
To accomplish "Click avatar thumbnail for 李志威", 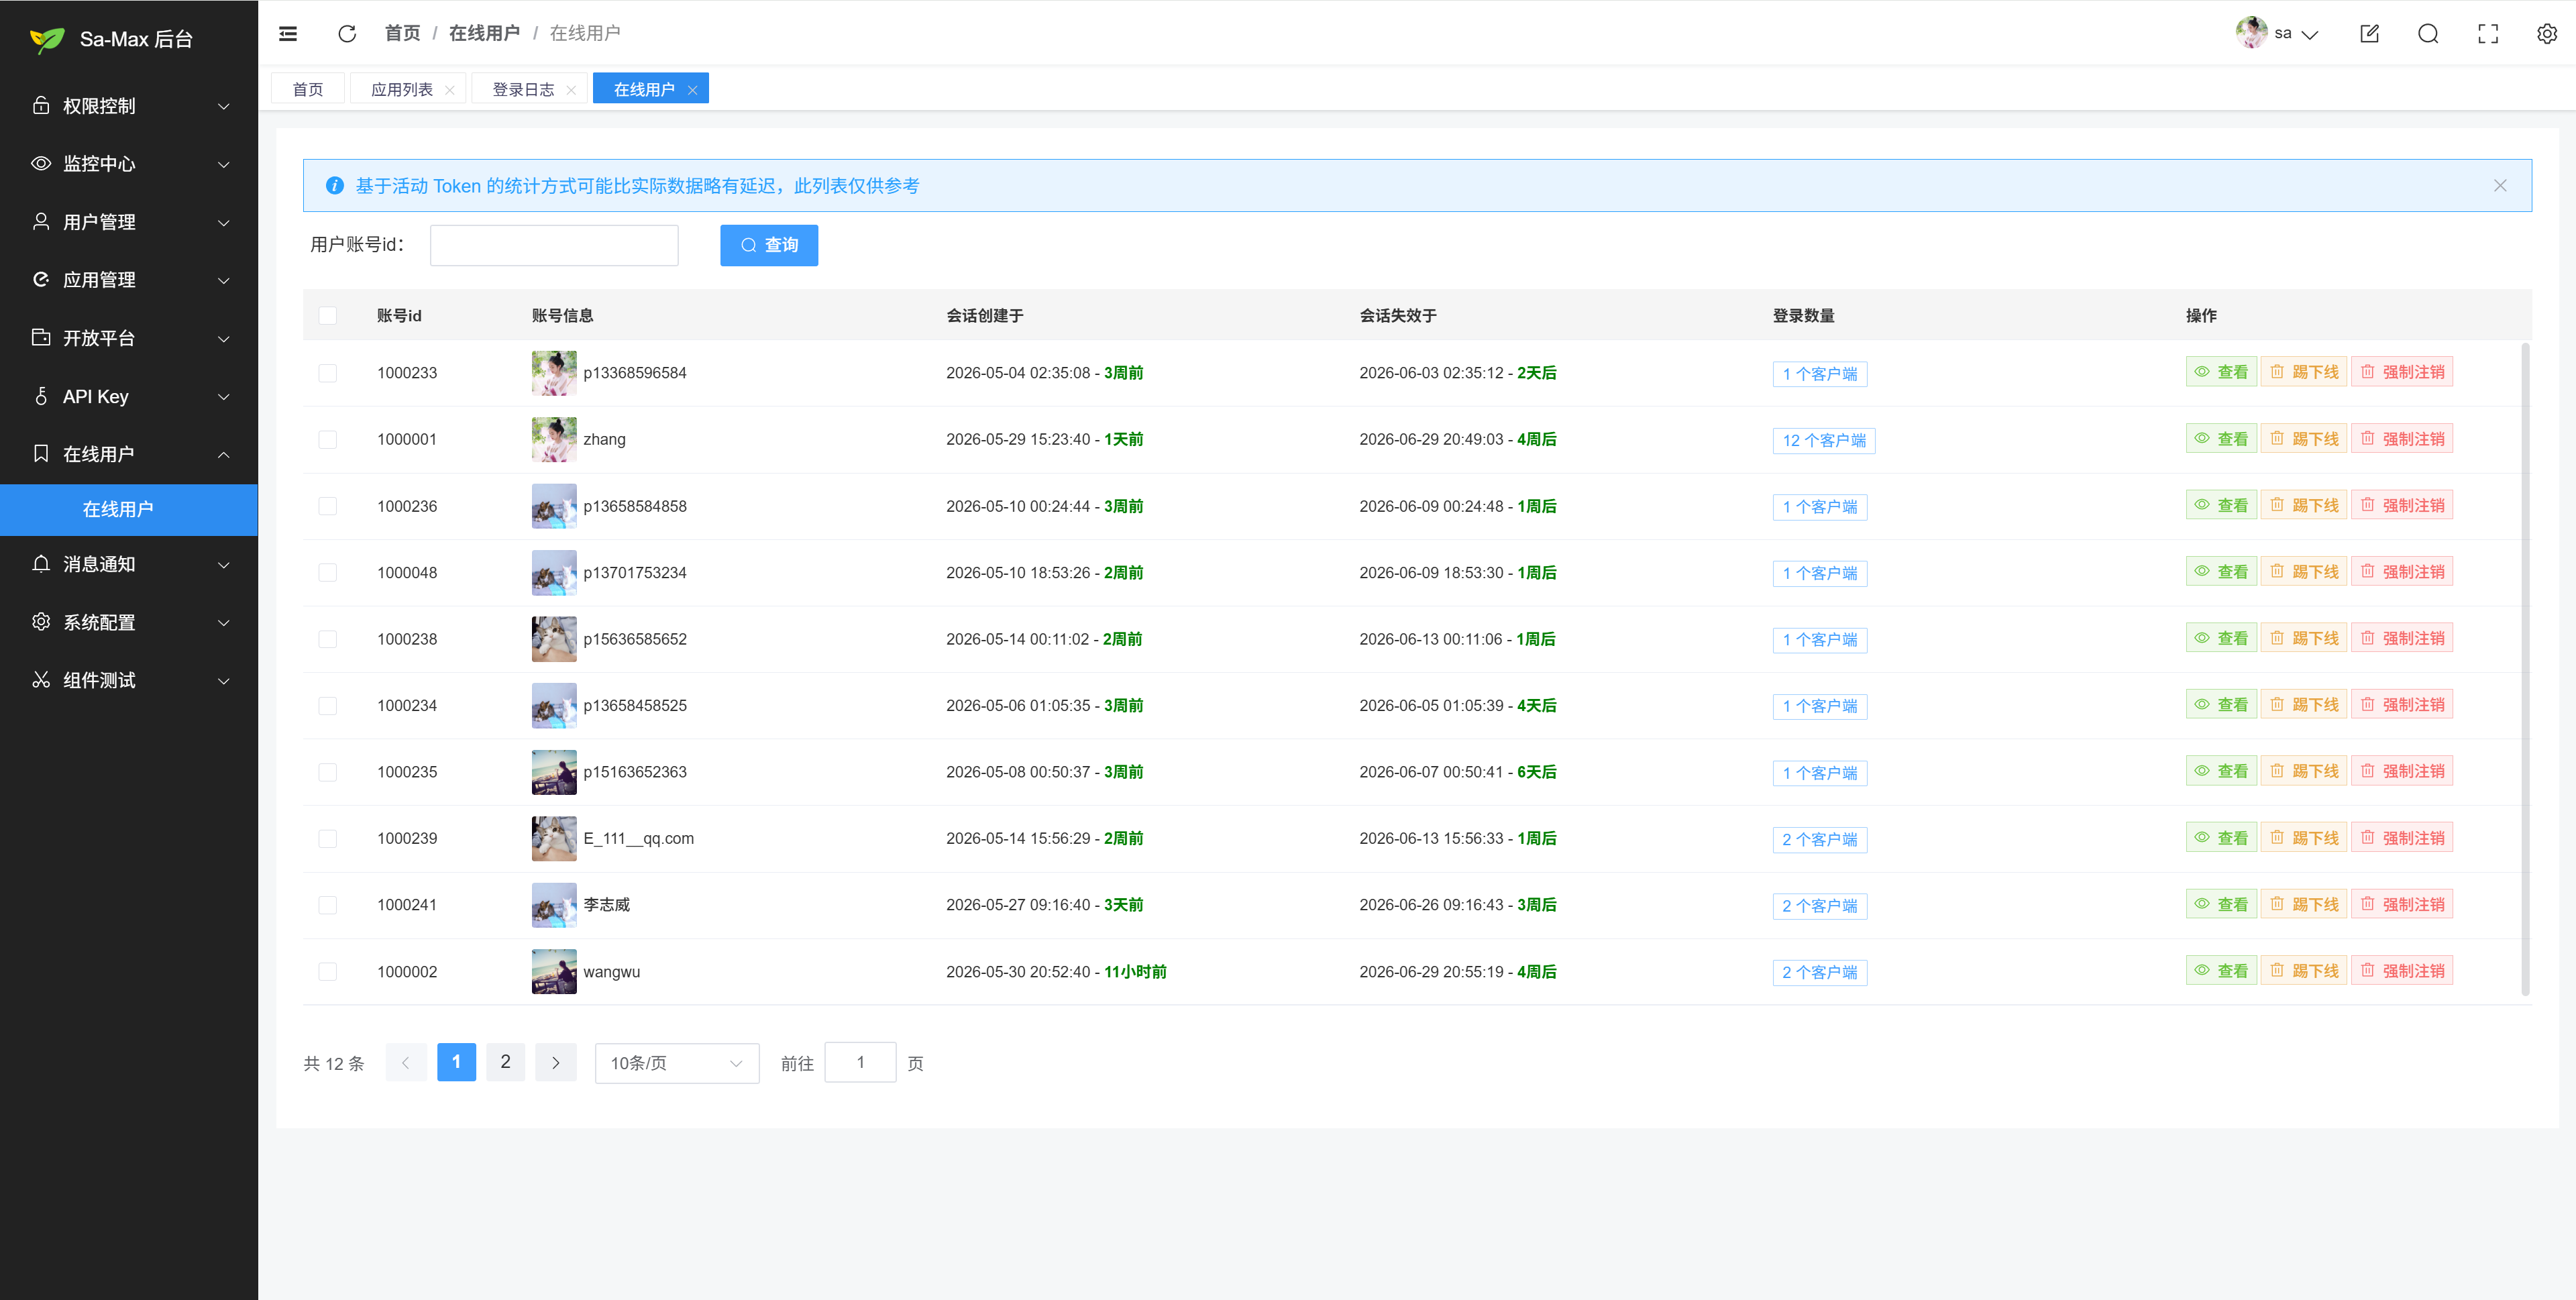I will click(554, 905).
